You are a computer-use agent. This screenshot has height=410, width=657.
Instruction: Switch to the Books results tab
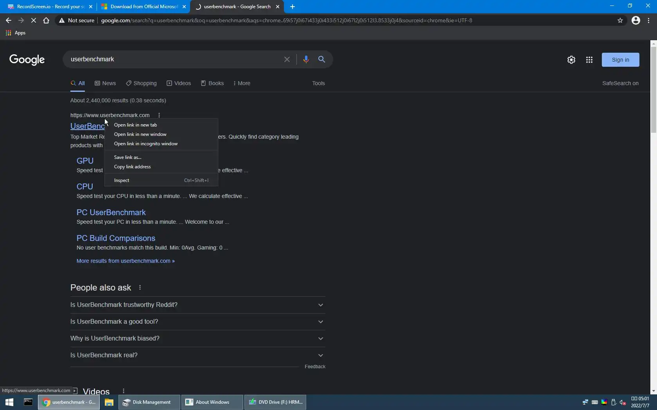pos(212,83)
